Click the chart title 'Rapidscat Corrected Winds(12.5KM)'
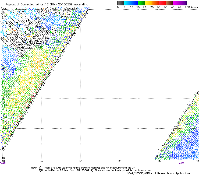 click(31, 5)
